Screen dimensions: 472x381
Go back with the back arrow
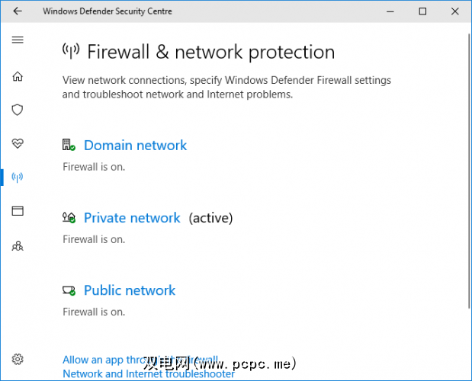18,11
